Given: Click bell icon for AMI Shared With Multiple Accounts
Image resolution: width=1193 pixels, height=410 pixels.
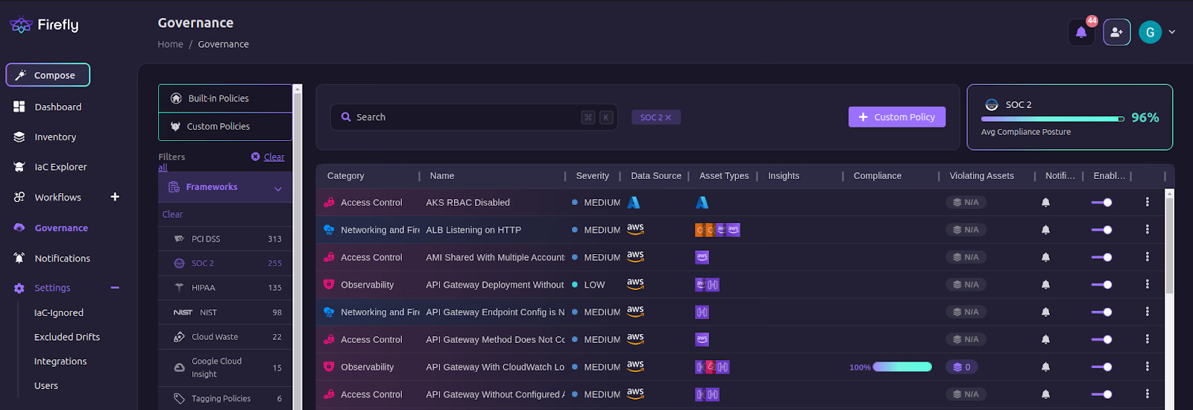Looking at the screenshot, I should (1045, 257).
